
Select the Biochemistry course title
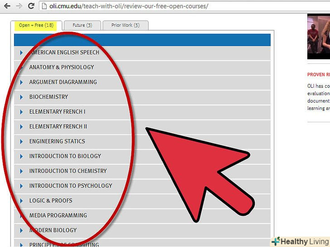[49, 97]
